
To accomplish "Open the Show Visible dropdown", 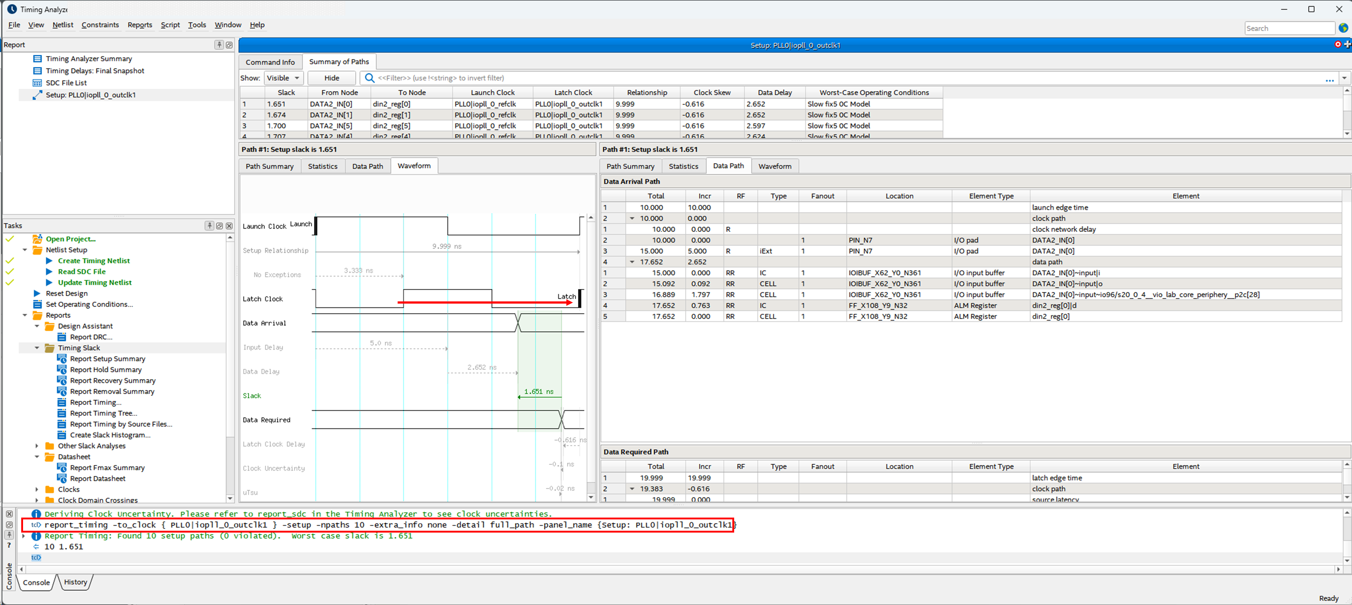I will point(283,78).
